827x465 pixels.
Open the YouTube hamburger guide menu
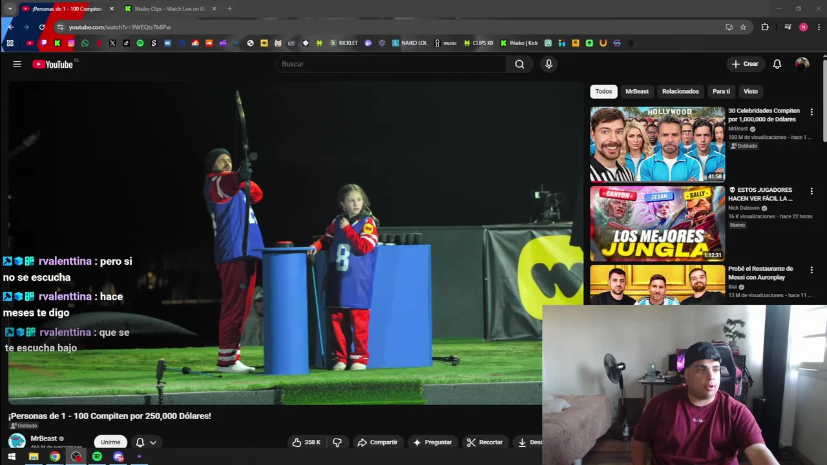(x=17, y=64)
